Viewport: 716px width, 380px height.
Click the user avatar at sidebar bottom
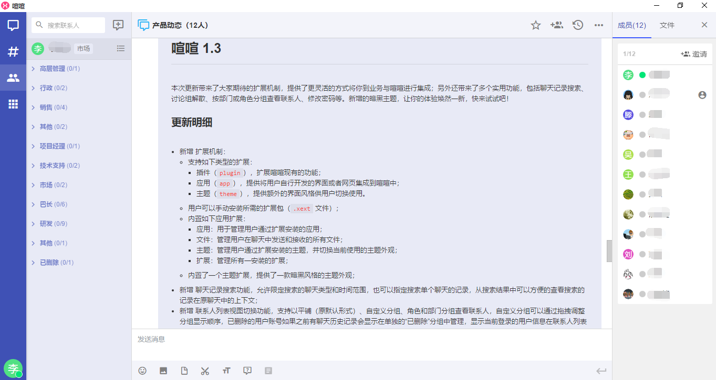point(13,368)
